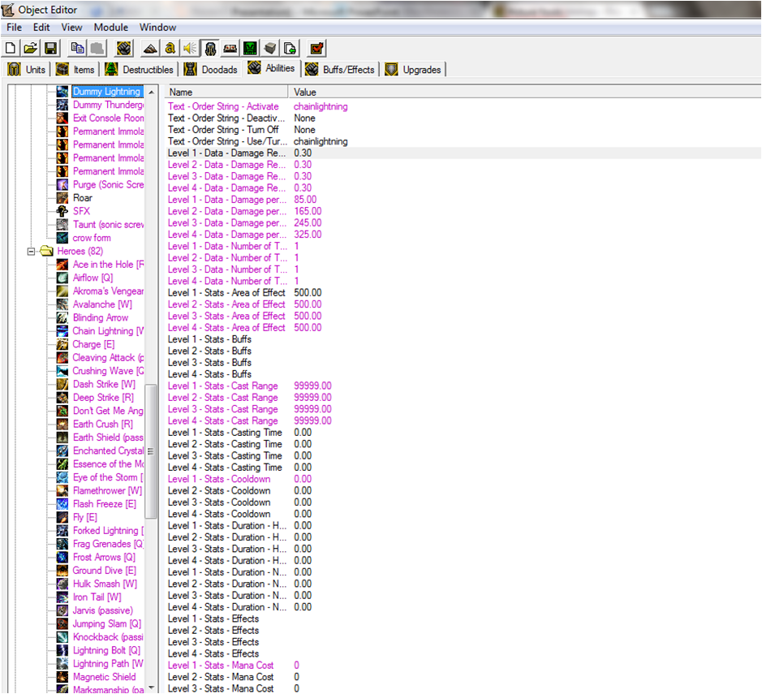
Task: Open the View menu
Action: [71, 28]
